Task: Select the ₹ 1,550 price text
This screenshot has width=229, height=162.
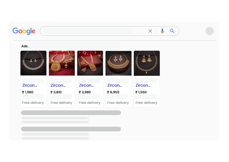Action: (x=141, y=92)
